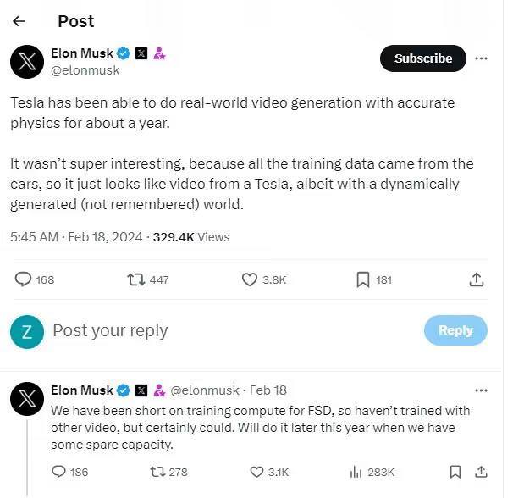This screenshot has height=498, width=513.
Task: Share the main post via upload icon
Action: click(x=477, y=279)
